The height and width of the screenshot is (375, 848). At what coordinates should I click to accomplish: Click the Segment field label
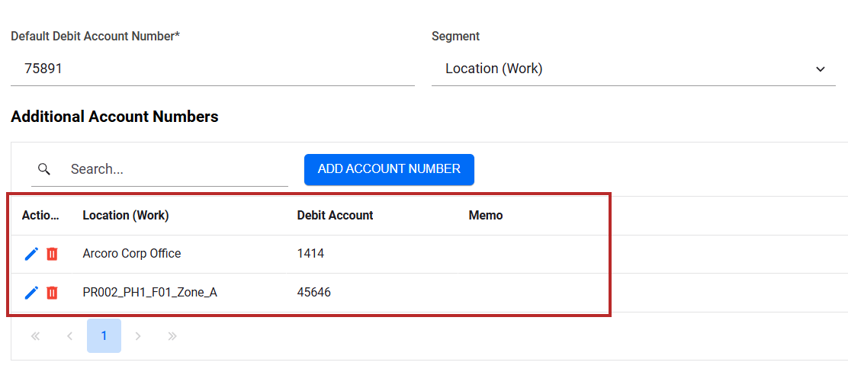pos(455,37)
